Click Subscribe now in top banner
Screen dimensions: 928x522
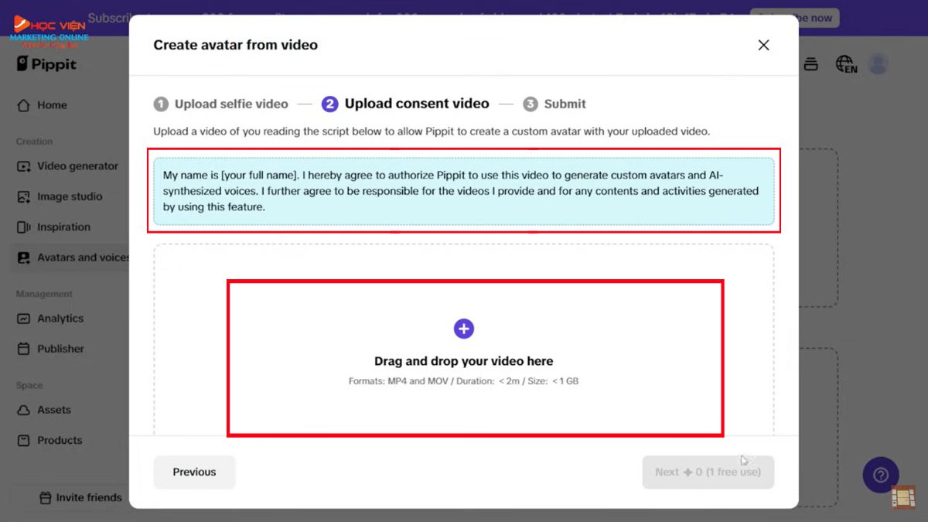[x=794, y=18]
